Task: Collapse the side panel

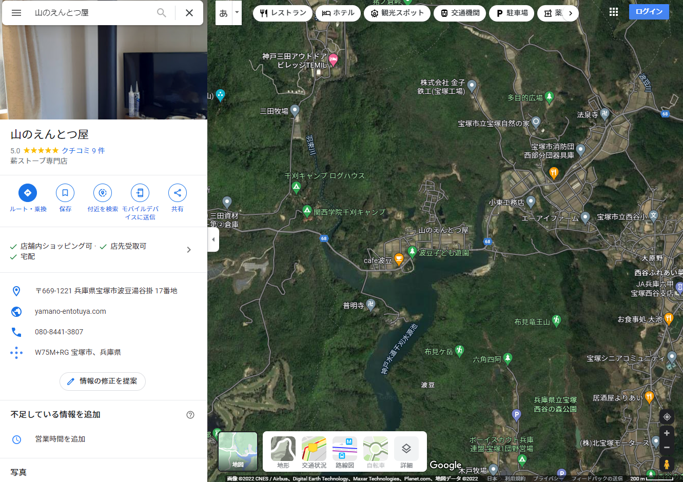Action: [213, 239]
